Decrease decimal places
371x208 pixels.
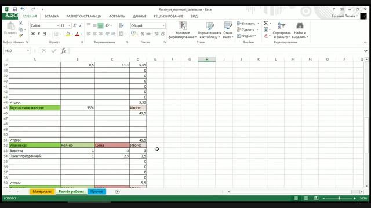click(162, 34)
